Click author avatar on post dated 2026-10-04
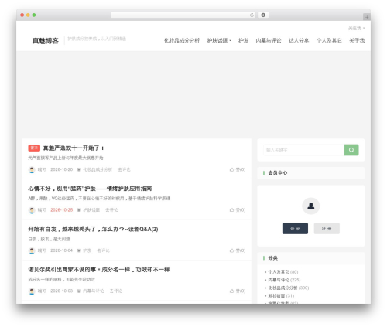The height and width of the screenshot is (327, 387). tap(32, 250)
